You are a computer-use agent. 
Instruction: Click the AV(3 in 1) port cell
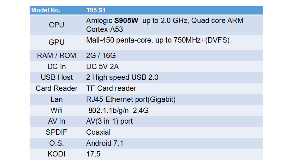click(x=173, y=121)
